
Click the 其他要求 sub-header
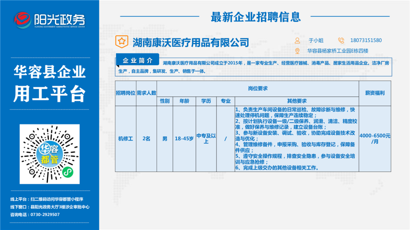coord(297,101)
